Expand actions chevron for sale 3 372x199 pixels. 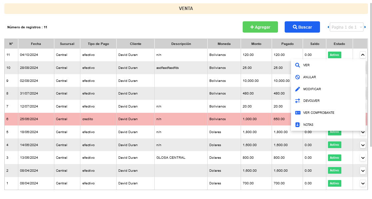click(363, 158)
